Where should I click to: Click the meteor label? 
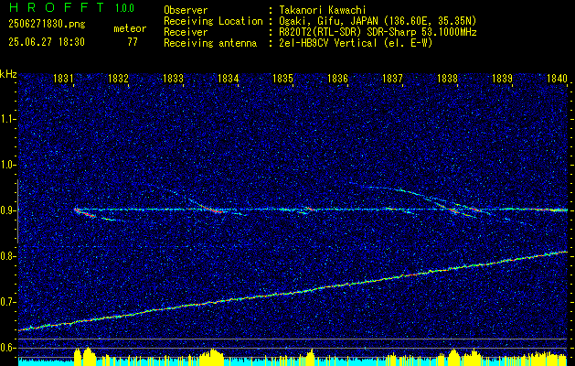click(x=130, y=28)
